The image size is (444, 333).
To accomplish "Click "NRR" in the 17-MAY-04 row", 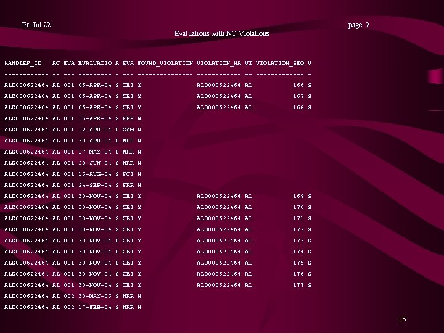I will point(128,152).
